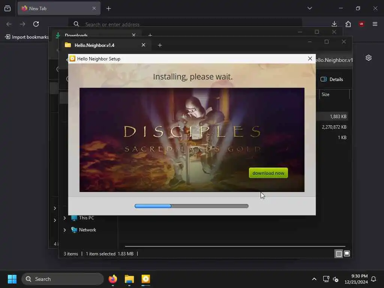Viewport: 384px width, 288px height.
Task: Click the Disciples Sacred Lands Gold banner
Action: coord(192,139)
